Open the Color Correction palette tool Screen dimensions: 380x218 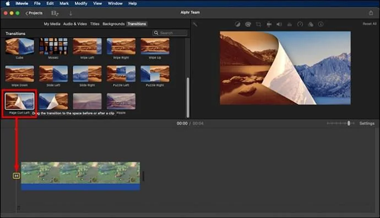(248, 24)
